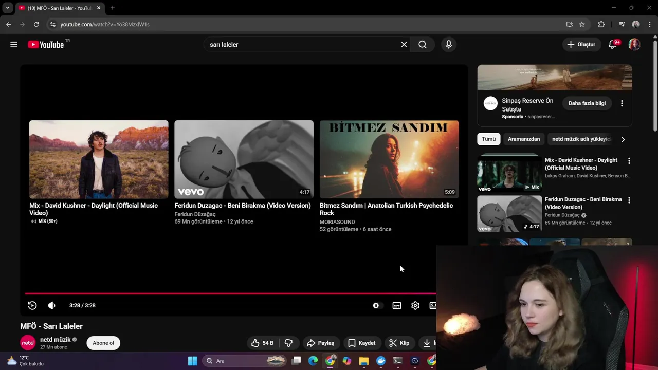Open the weather widget showing 12°C
Screen dimensions: 658x370
click(x=25, y=361)
